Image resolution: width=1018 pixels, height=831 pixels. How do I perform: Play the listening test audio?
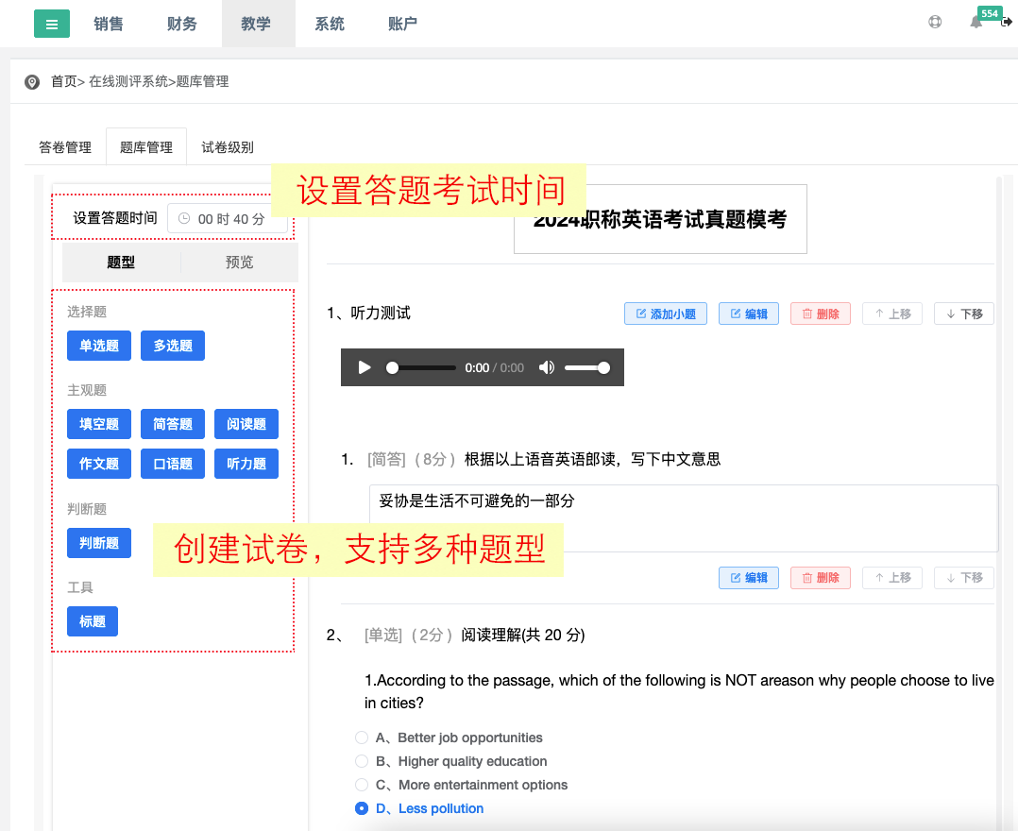pos(365,367)
